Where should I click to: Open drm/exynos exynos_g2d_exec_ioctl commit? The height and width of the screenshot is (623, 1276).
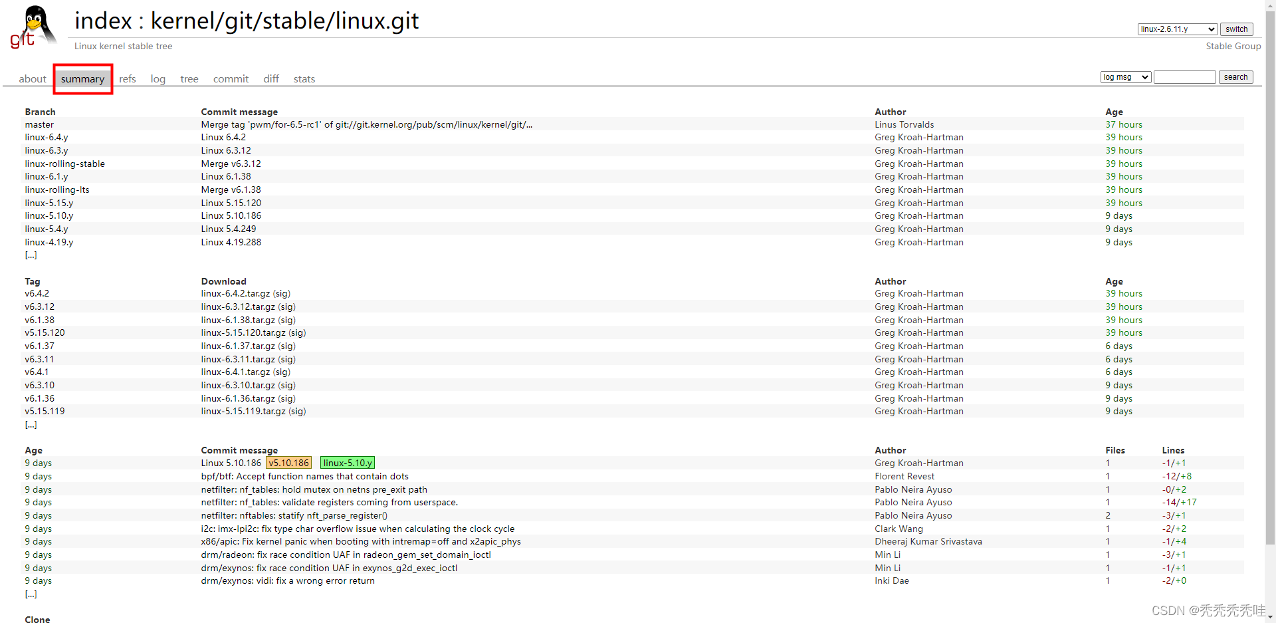point(329,568)
